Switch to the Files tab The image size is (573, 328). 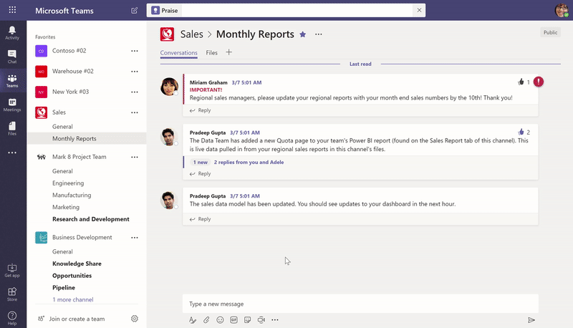click(x=211, y=52)
